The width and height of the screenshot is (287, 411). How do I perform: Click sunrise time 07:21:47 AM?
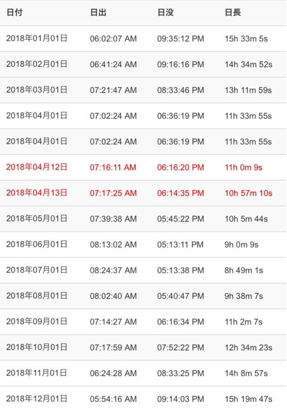tap(113, 90)
